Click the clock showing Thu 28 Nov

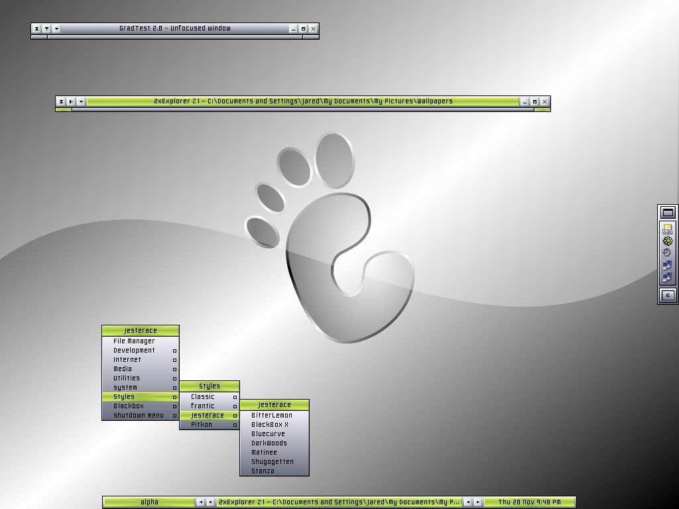(x=529, y=502)
